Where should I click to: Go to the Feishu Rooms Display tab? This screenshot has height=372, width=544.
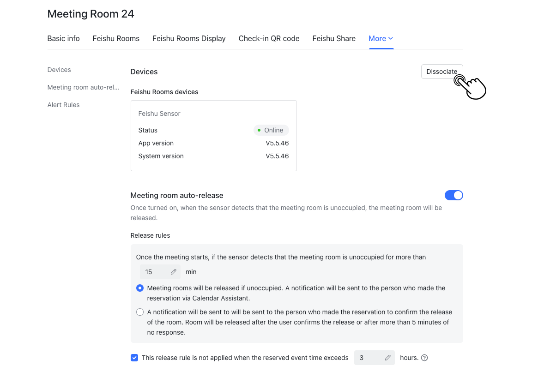189,39
